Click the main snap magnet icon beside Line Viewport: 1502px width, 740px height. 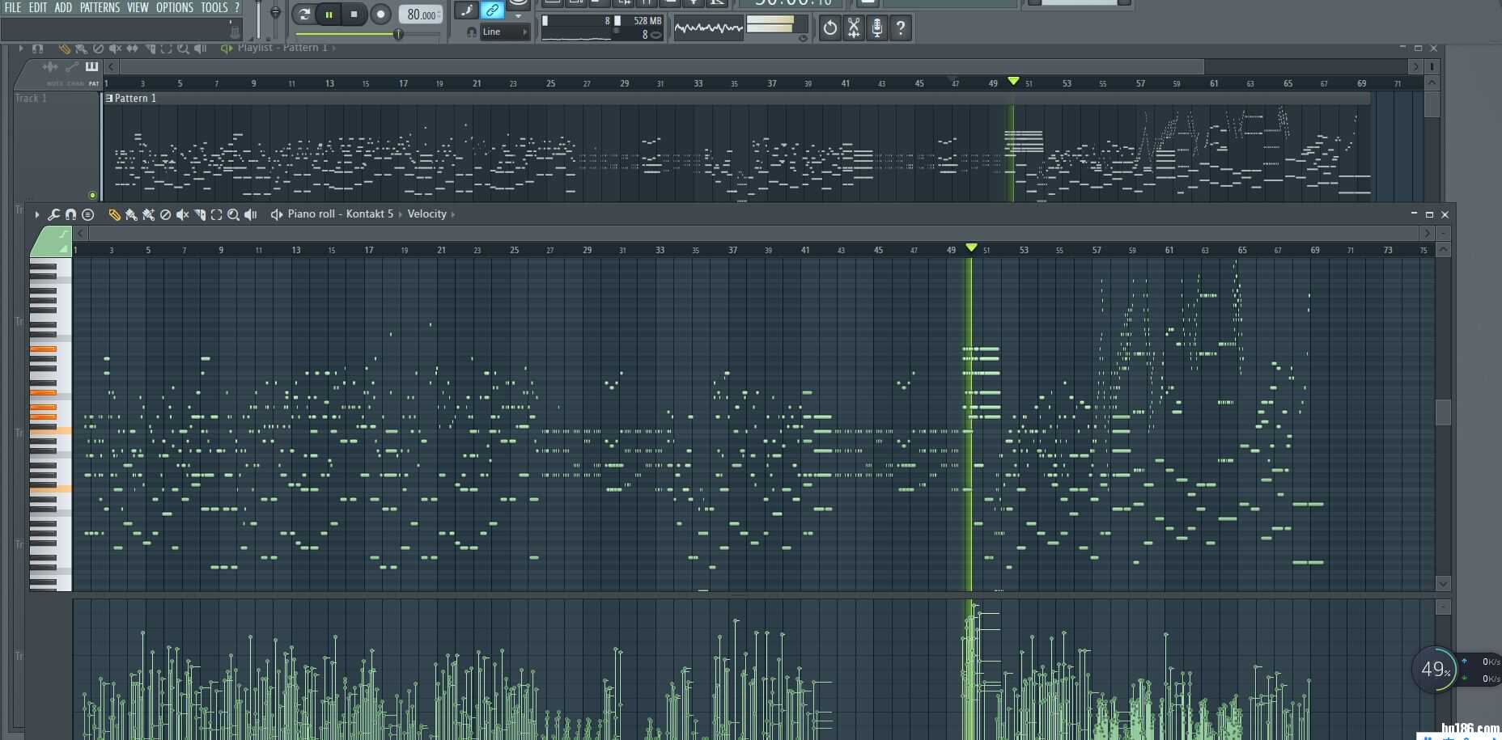pyautogui.click(x=471, y=32)
